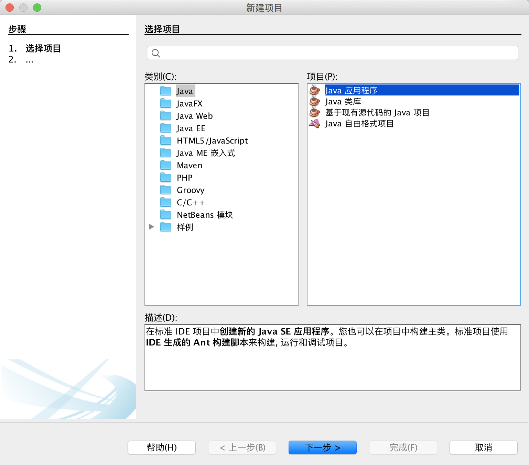Open help with the 帮助(H) button
Image resolution: width=529 pixels, height=465 pixels.
162,447
